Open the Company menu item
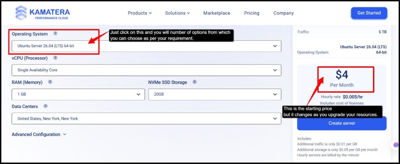Screen dimensions: 400x164 pyautogui.click(x=284, y=13)
